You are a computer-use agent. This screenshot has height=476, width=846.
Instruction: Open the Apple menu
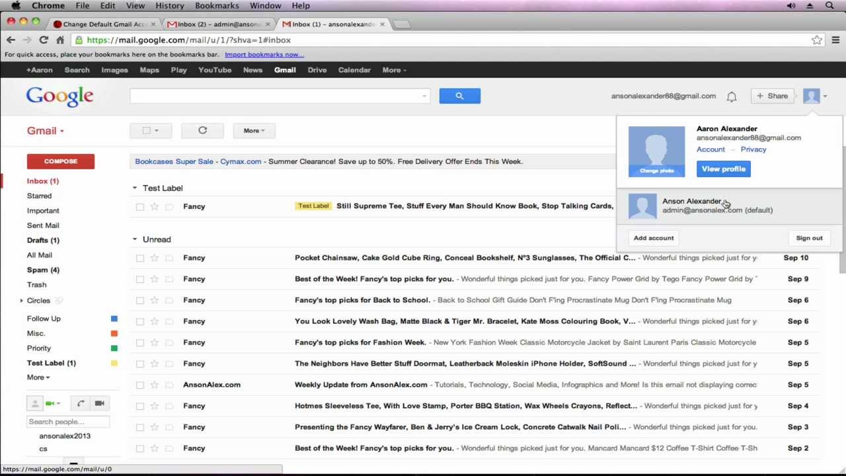click(16, 6)
